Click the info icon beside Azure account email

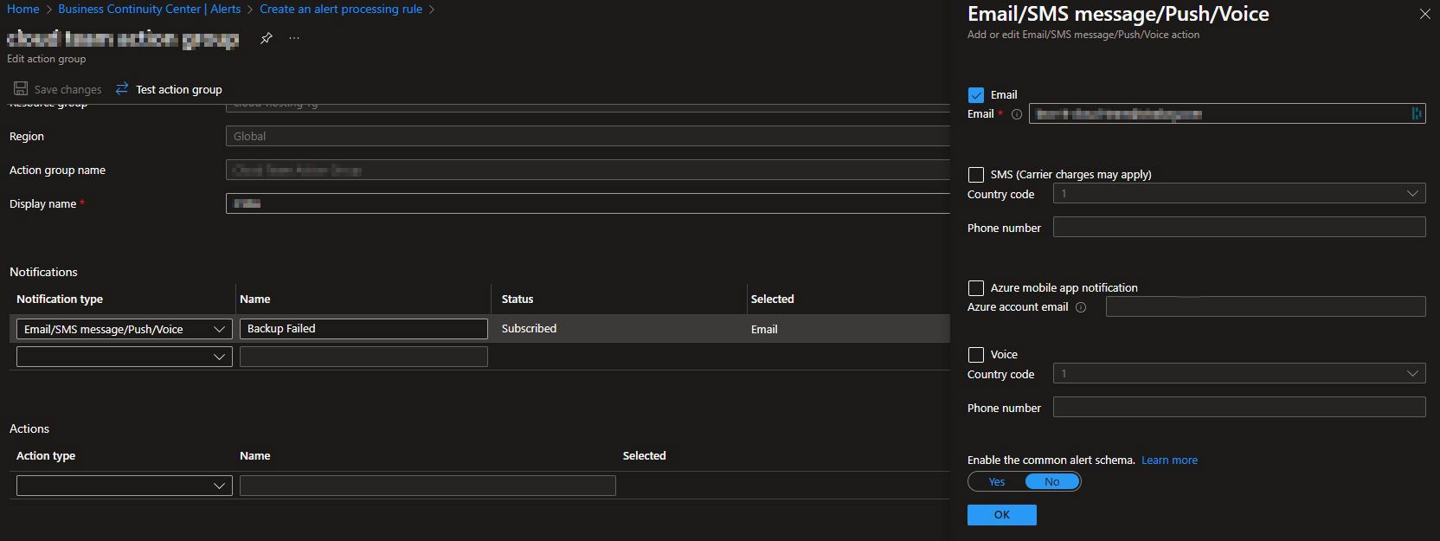click(1081, 307)
